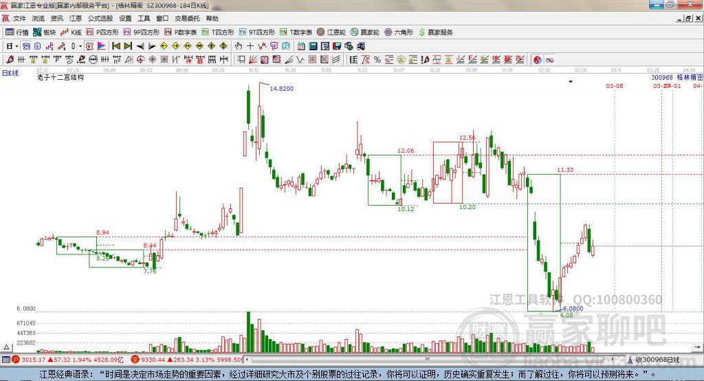Open the 收300968日线 status bar item
The height and width of the screenshot is (381, 704).
pyautogui.click(x=654, y=360)
